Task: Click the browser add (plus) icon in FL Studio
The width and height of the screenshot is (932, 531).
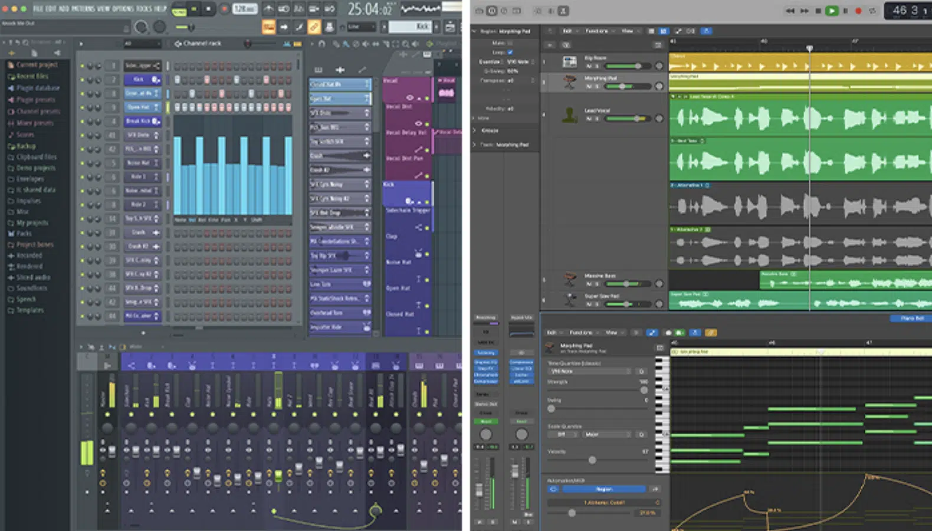Action: (11, 53)
